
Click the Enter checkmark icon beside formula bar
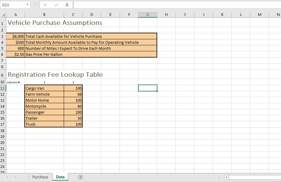tap(56, 5)
